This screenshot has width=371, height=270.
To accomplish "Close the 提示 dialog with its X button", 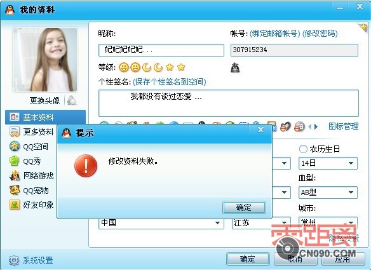I will coord(260,130).
